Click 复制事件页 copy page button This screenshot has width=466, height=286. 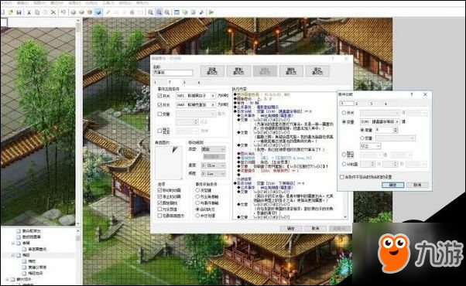(x=238, y=71)
